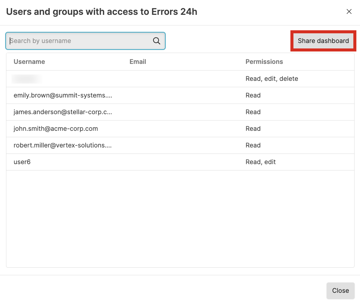The width and height of the screenshot is (360, 304).
Task: Click the magnifier search icon
Action: [x=156, y=41]
